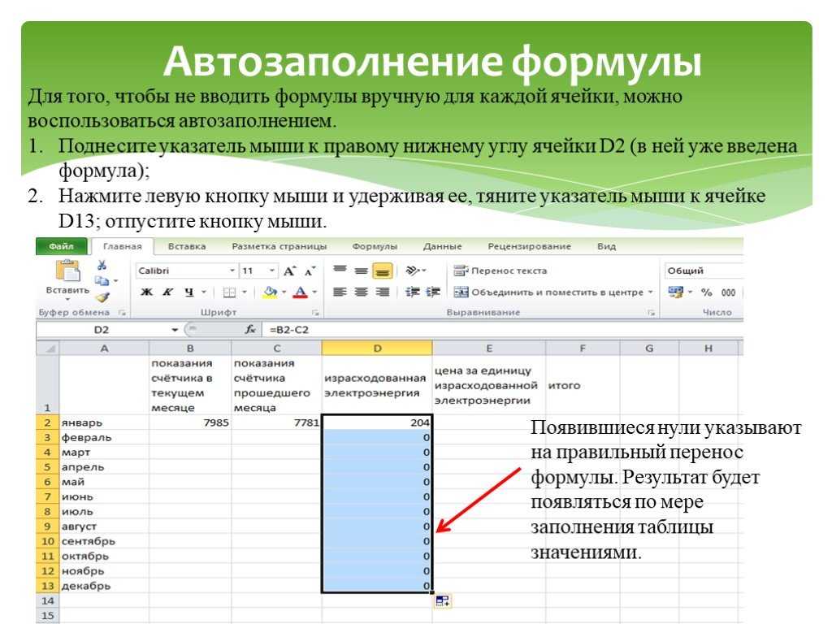
Task: Align cell text right
Action: [x=383, y=292]
